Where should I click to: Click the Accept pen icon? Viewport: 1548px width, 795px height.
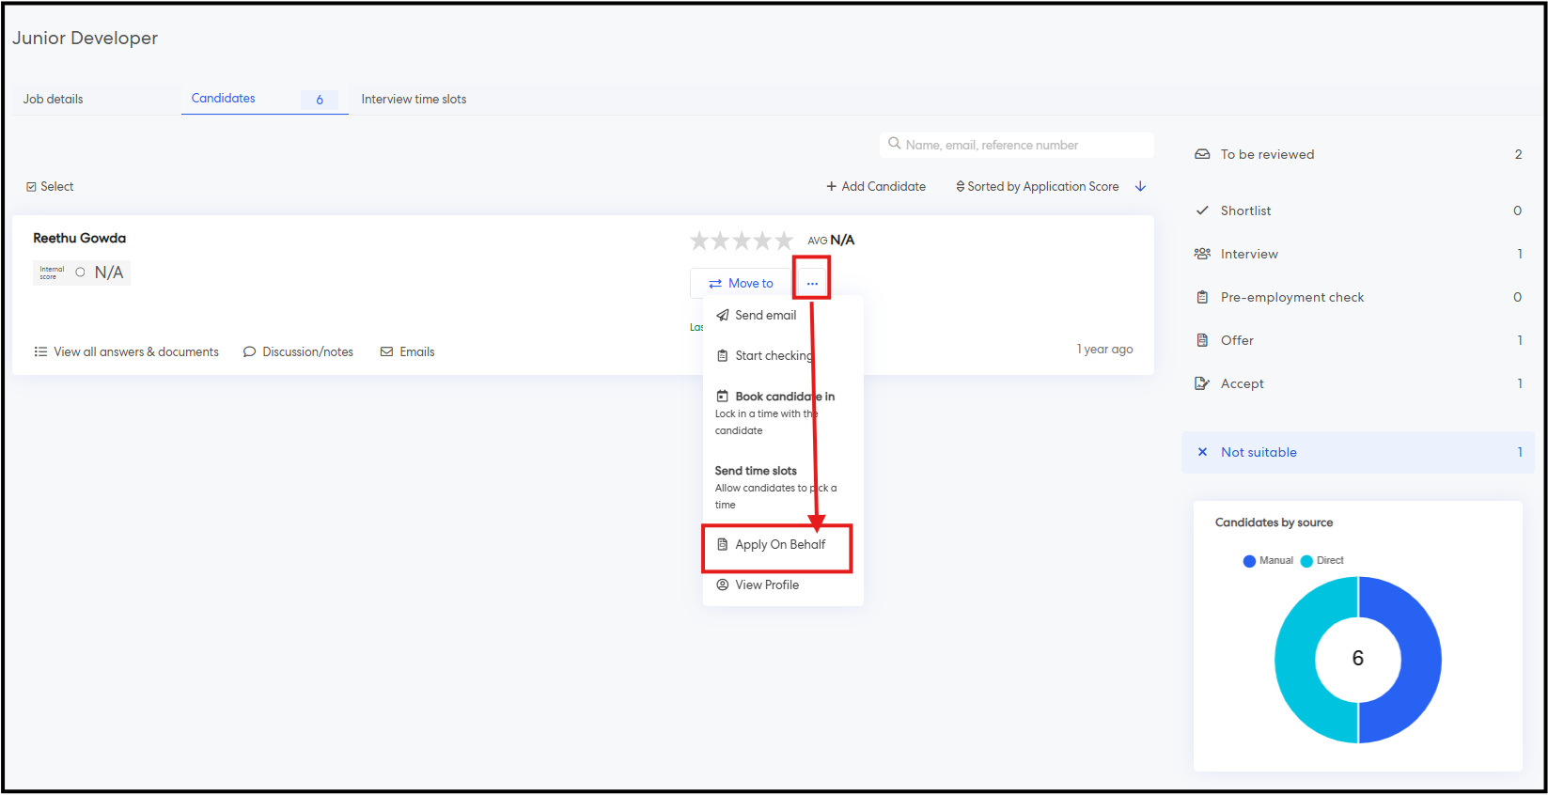[1202, 383]
